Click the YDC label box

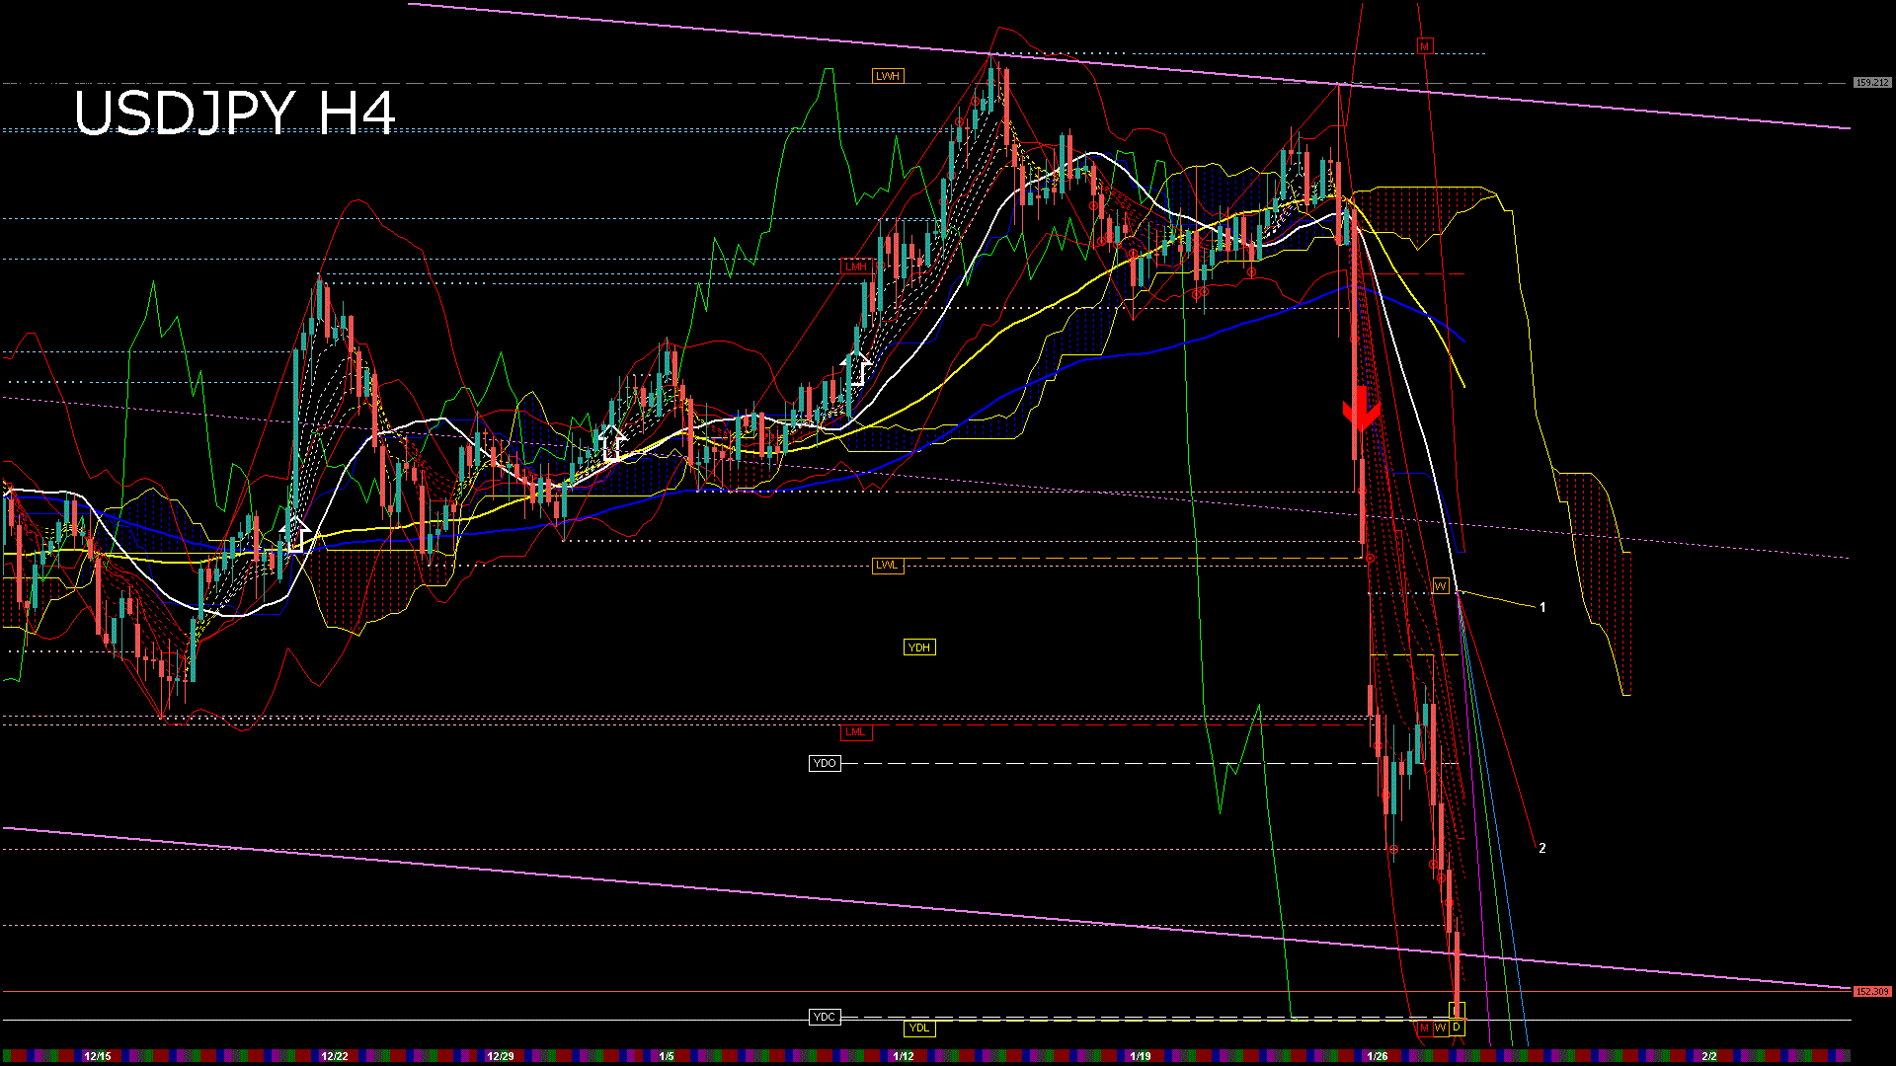click(825, 1017)
